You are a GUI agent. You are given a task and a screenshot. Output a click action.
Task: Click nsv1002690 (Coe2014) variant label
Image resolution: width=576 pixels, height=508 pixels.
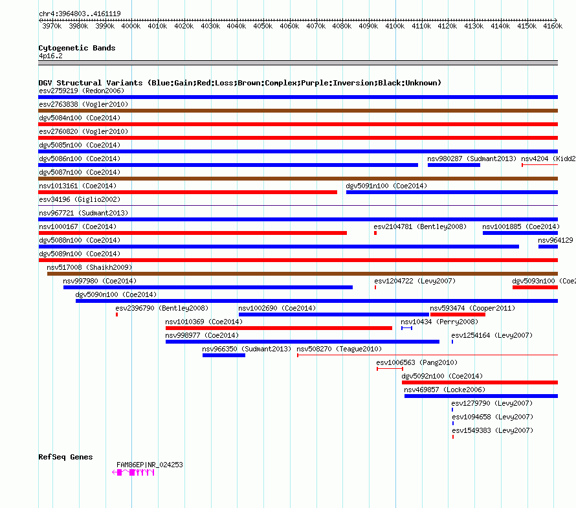point(277,308)
